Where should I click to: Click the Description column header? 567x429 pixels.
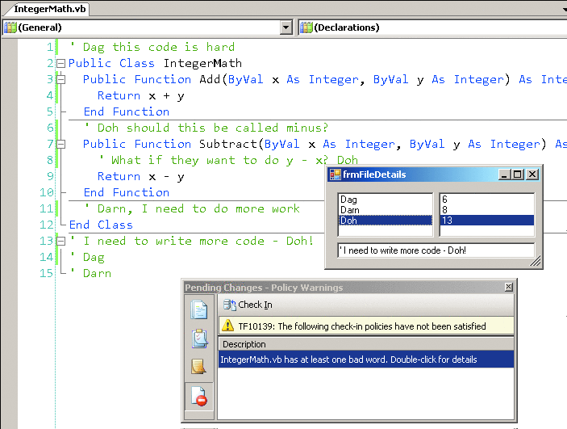(x=366, y=344)
